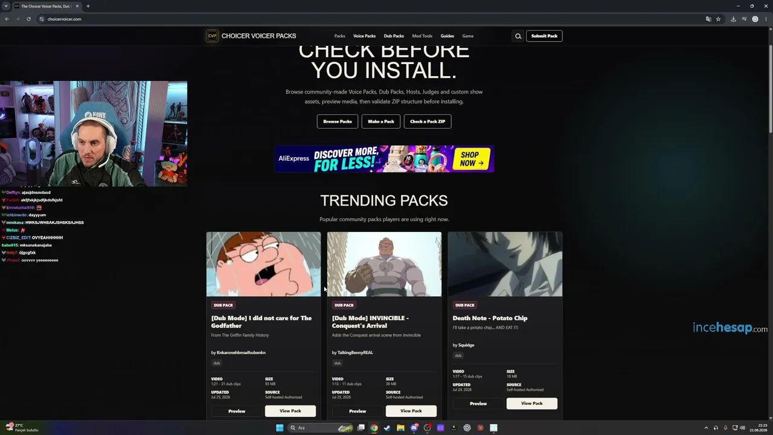The image size is (773, 435).
Task: Launch Steam from the taskbar
Action: click(387, 428)
